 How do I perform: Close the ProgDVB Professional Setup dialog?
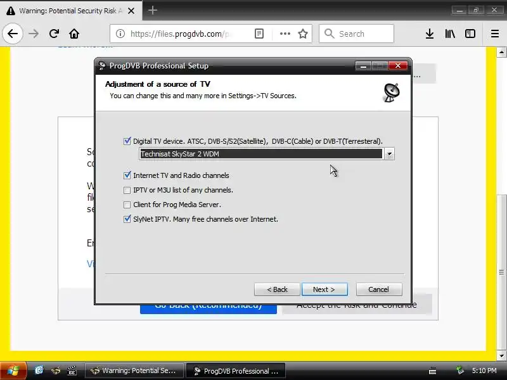tap(398, 66)
